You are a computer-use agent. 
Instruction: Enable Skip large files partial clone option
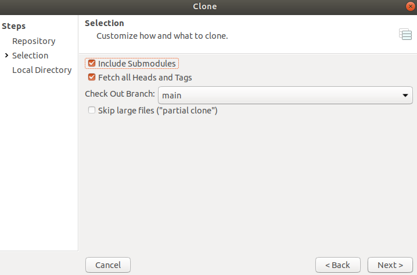(x=92, y=110)
